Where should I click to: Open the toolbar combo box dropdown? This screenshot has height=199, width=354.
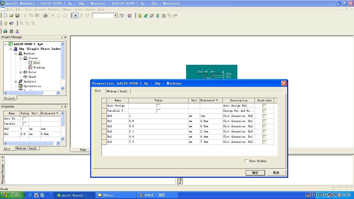(116, 16)
